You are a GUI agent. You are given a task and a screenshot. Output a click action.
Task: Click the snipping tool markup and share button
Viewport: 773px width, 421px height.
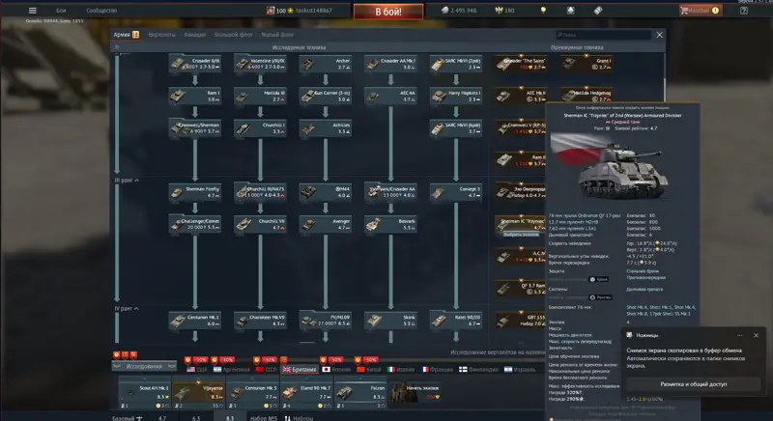693,384
